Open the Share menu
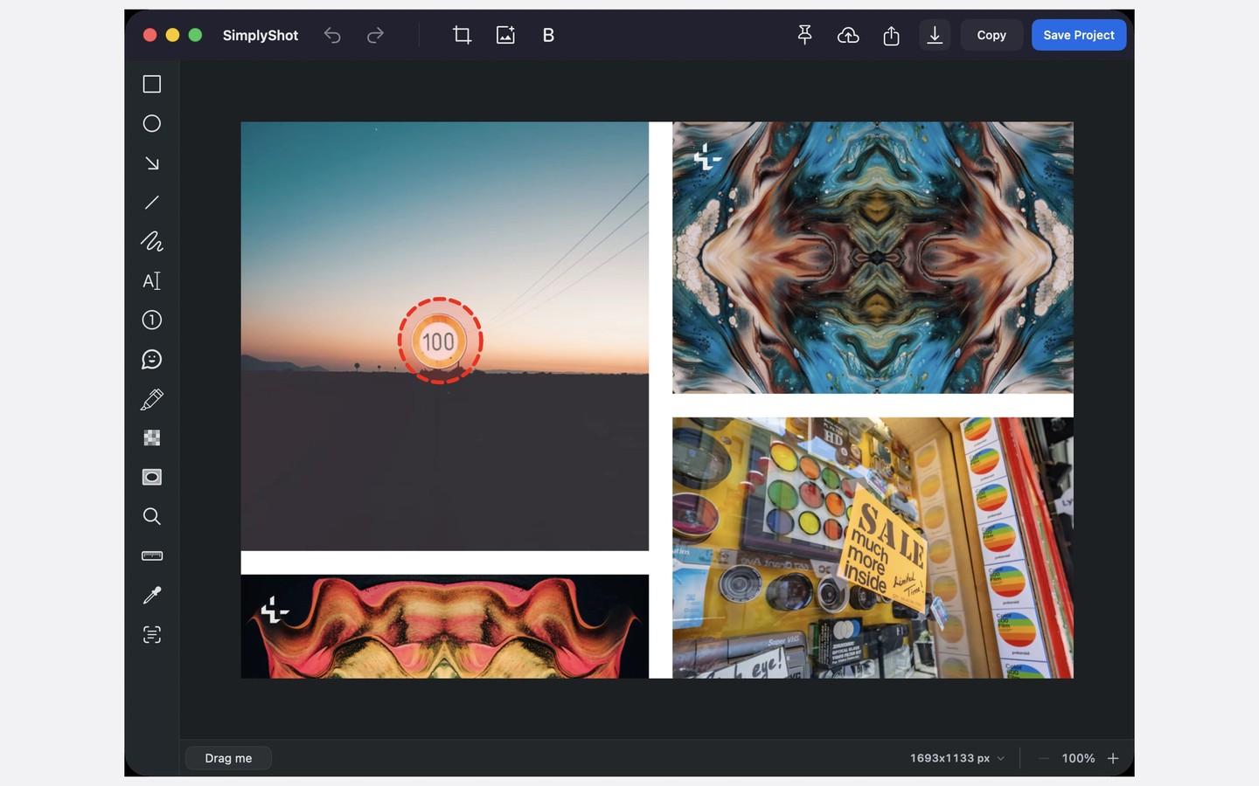 tap(891, 35)
